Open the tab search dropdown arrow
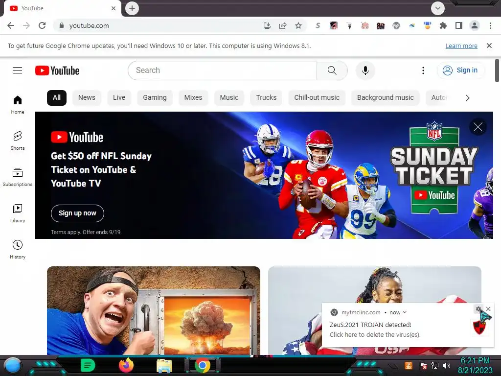 [x=438, y=8]
